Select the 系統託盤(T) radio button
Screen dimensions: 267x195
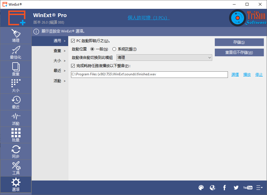coord(114,49)
